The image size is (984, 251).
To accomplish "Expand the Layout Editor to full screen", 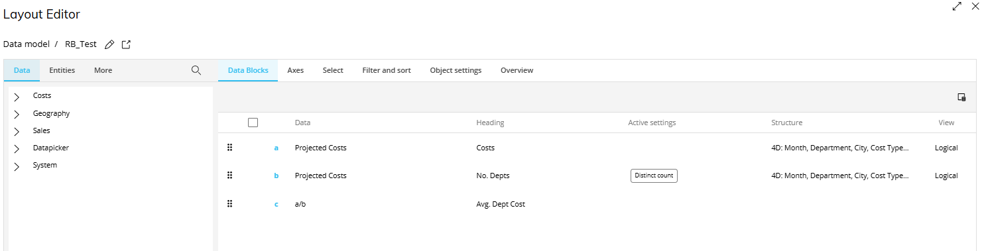I will click(957, 6).
